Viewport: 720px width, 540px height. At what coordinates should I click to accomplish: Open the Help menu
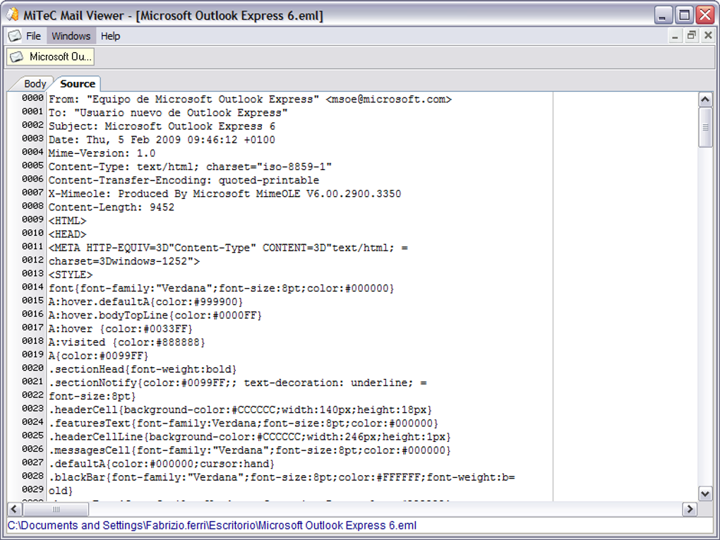(110, 36)
